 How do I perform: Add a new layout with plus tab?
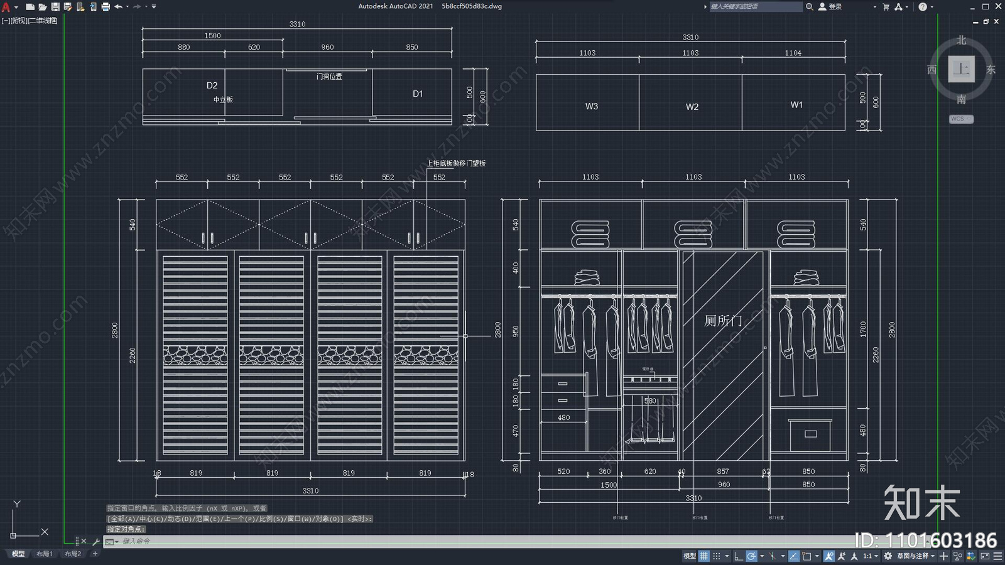coord(95,554)
